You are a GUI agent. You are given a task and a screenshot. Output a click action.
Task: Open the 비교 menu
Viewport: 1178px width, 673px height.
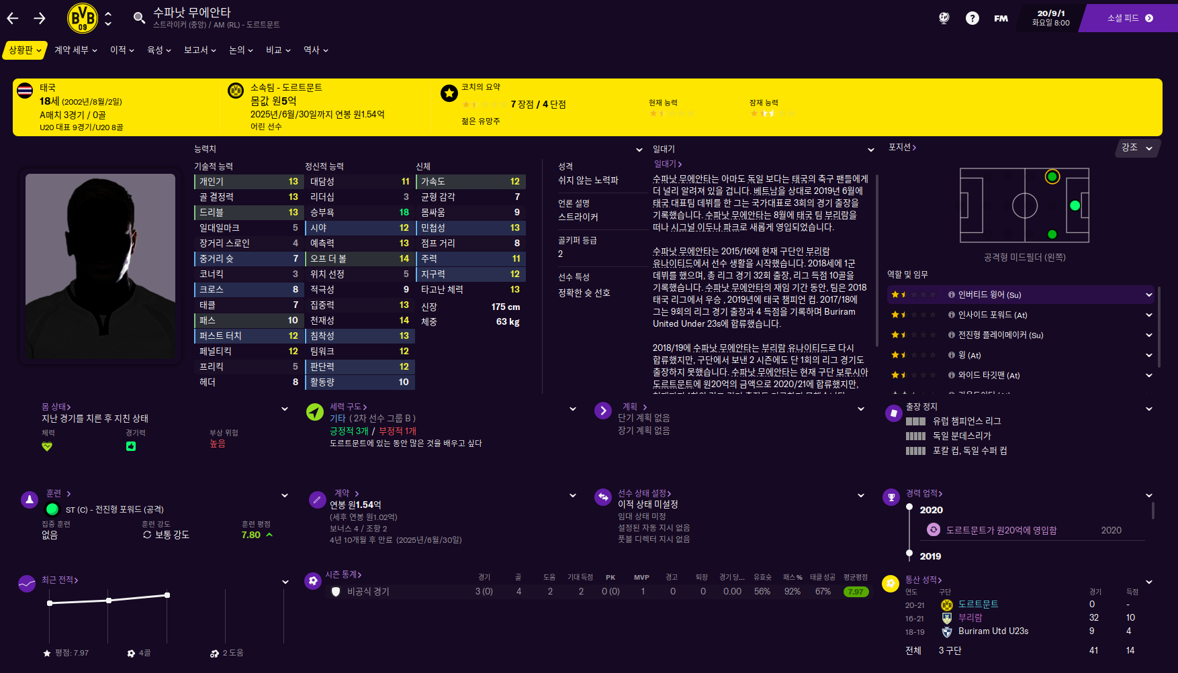[278, 50]
